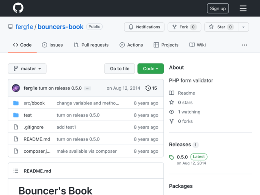Image resolution: width=260 pixels, height=195 pixels.
Task: View the 15 commits history
Action: (151, 88)
